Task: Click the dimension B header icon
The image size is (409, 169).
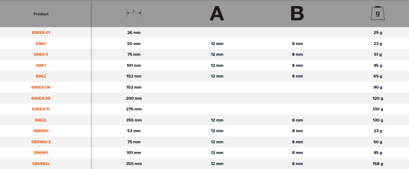Action: 297,14
